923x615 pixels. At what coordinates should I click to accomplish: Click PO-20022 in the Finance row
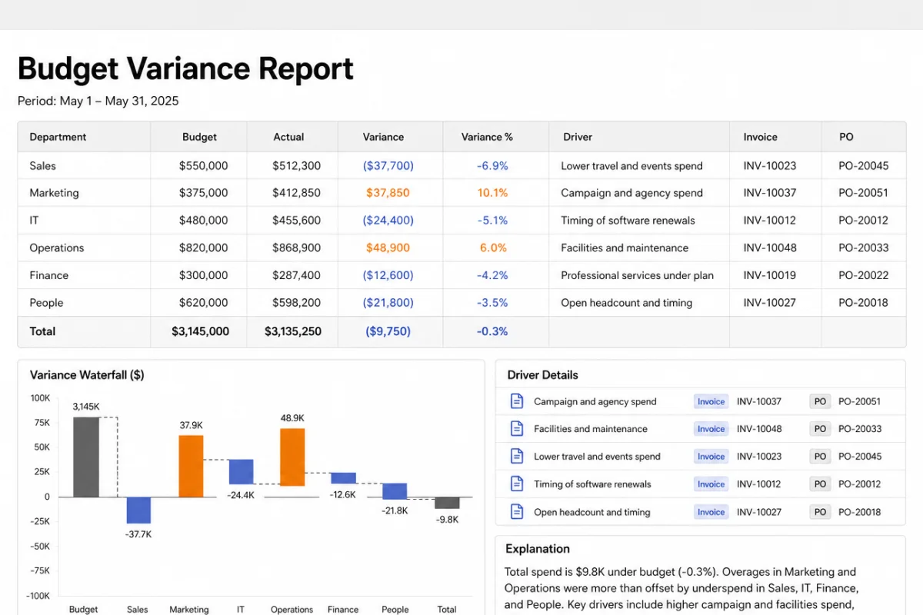click(864, 275)
